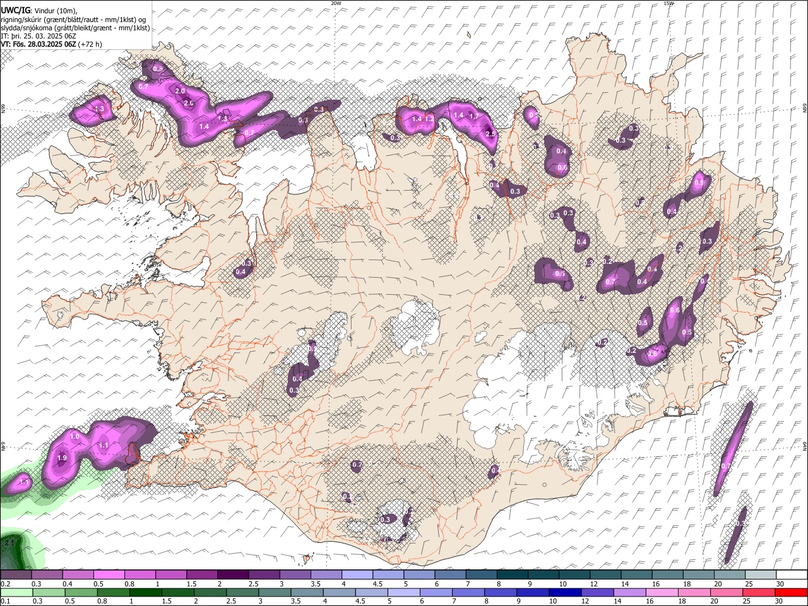Click the 15W longitude label
The width and height of the screenshot is (808, 606).
668,3
